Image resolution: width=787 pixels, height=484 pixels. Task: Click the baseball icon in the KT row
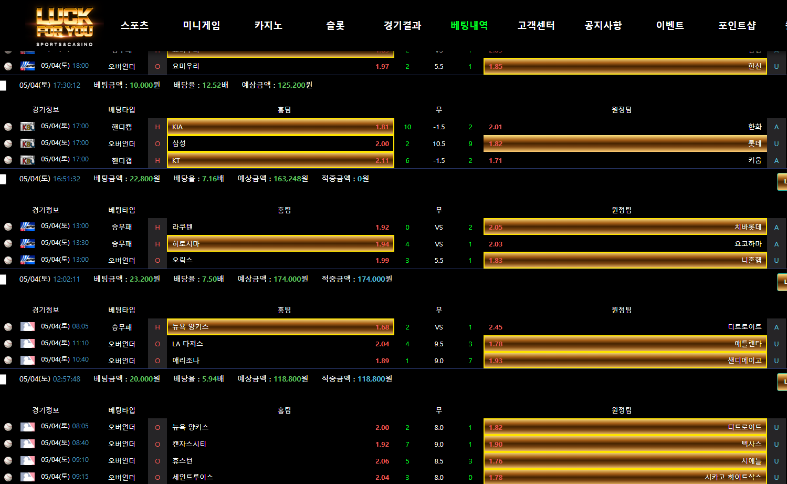pyautogui.click(x=8, y=160)
